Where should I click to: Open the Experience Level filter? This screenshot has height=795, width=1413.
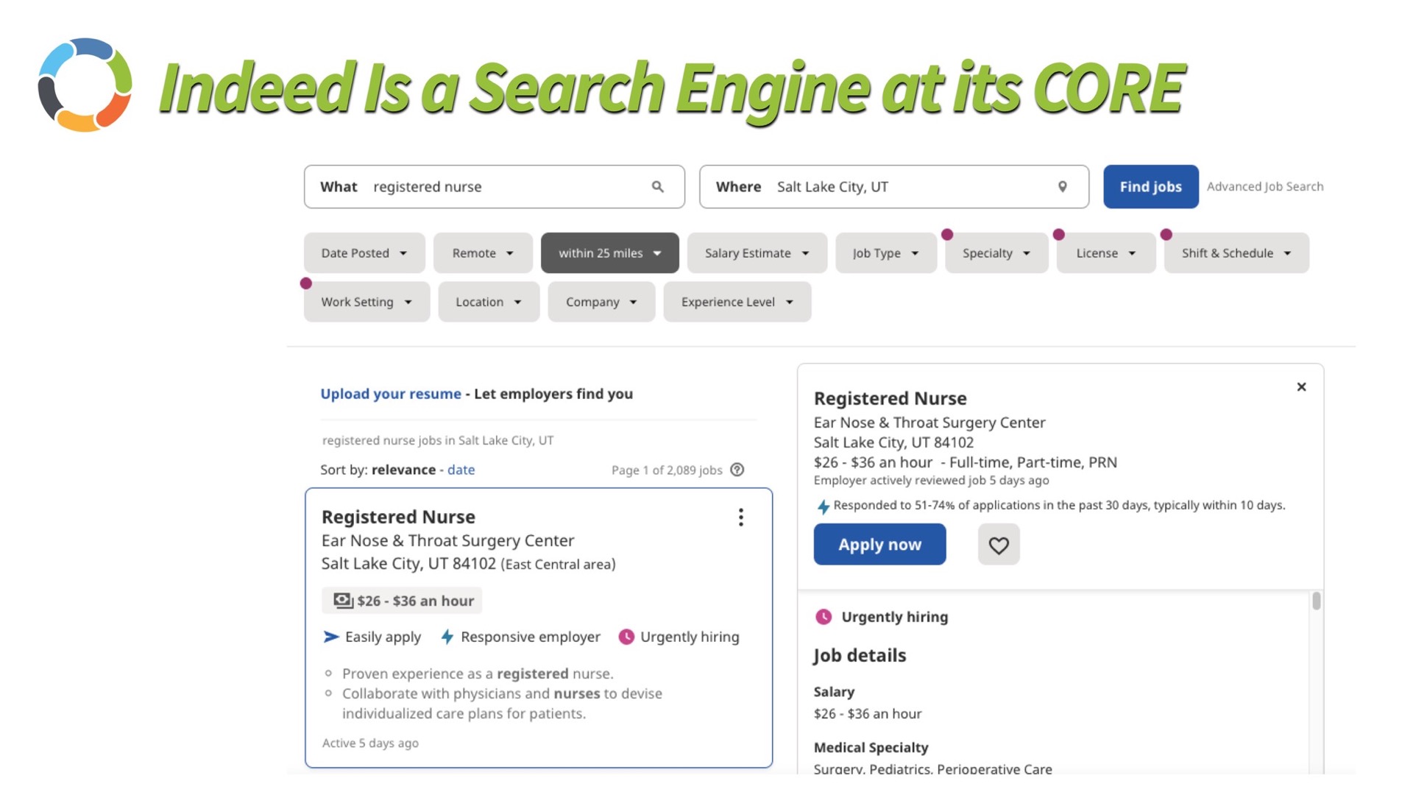click(x=737, y=302)
